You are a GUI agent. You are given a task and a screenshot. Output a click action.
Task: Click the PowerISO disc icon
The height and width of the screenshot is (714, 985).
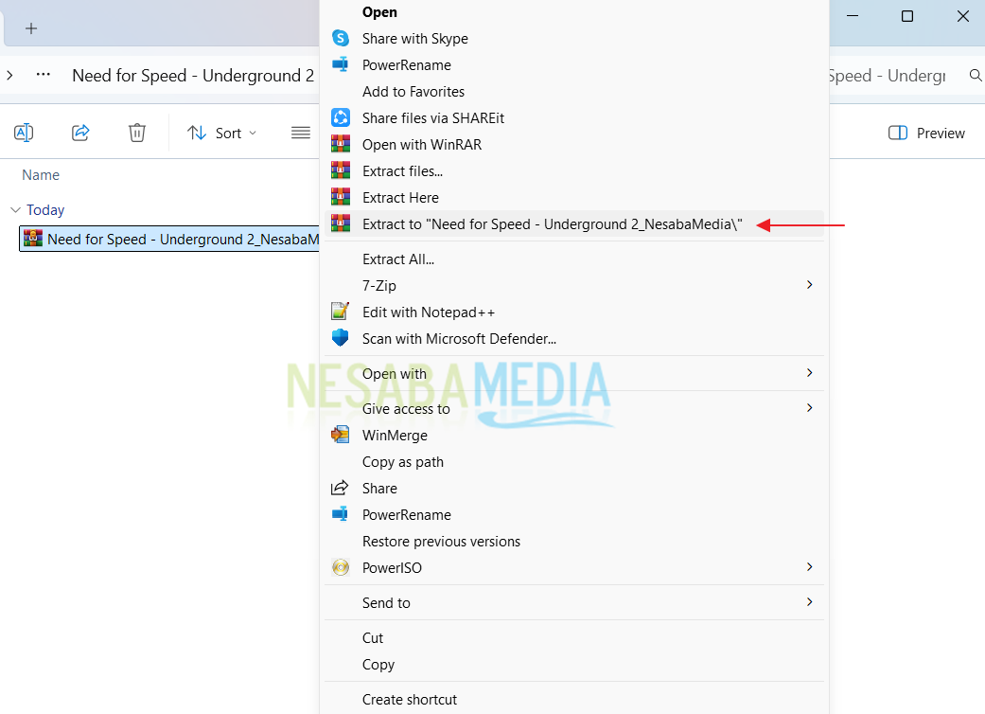tap(341, 567)
